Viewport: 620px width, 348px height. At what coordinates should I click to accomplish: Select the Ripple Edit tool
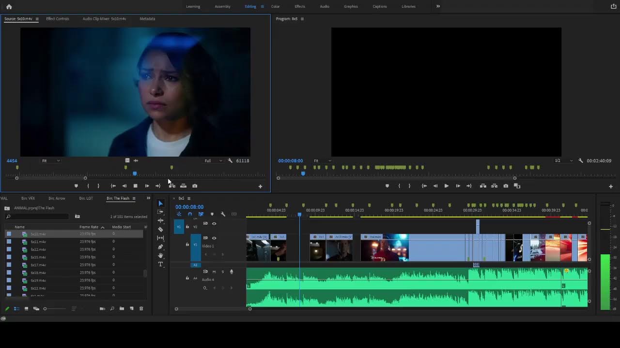(161, 220)
